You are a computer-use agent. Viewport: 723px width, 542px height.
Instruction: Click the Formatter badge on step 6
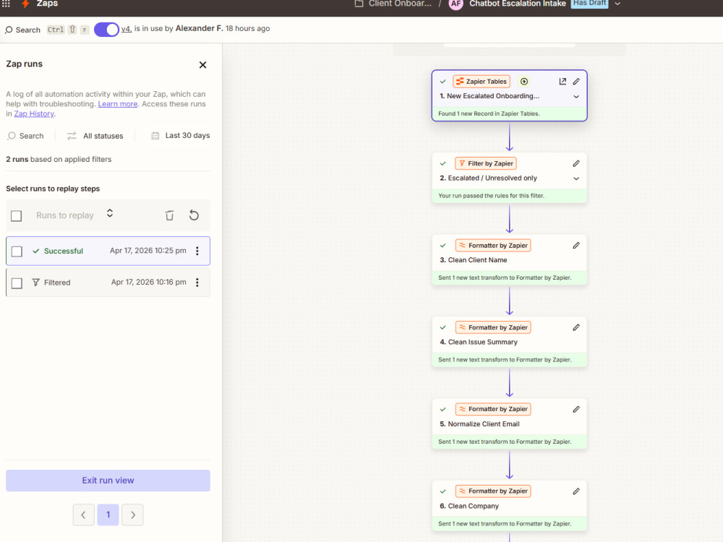pos(493,491)
